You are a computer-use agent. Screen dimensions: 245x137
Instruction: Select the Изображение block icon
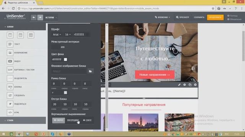(x=10, y=53)
